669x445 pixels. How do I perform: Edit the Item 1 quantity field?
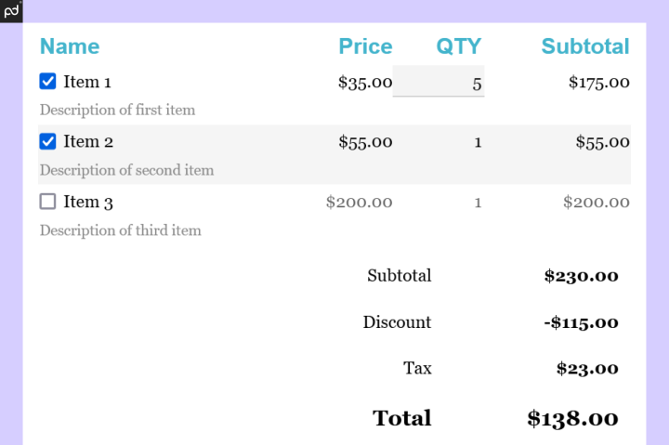(x=439, y=82)
